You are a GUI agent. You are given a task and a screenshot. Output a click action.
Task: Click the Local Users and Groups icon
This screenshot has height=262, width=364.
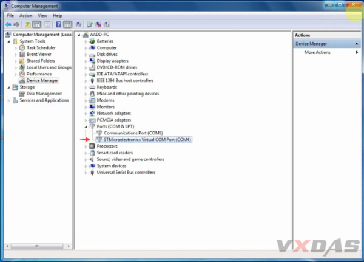pos(22,67)
